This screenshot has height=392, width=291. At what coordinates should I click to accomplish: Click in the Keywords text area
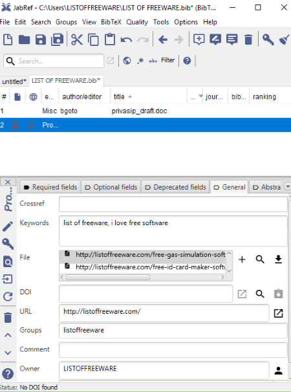pyautogui.click(x=173, y=231)
